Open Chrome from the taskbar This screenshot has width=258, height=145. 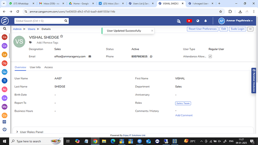[95, 141]
